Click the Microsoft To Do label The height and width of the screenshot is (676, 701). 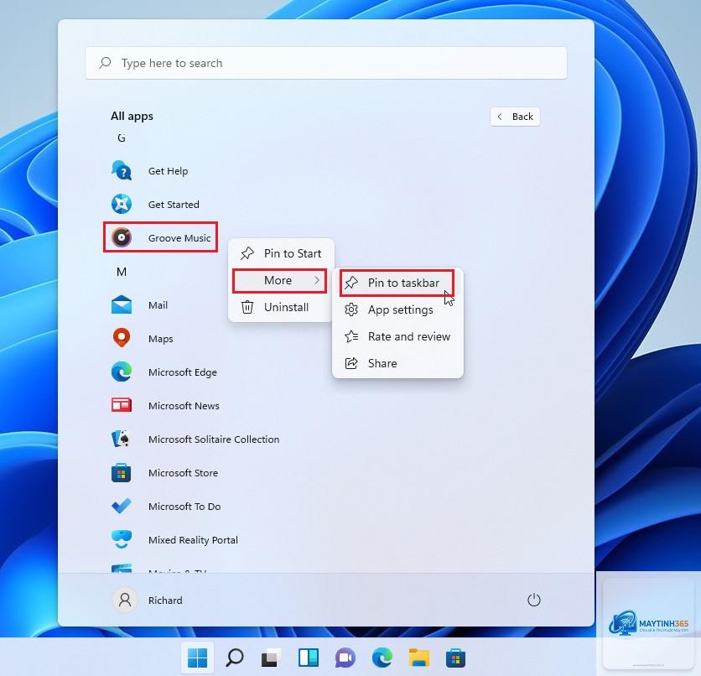pos(184,506)
